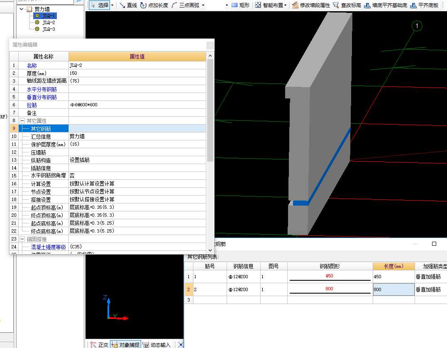Click the 智能布置 tool icon

click(258, 5)
